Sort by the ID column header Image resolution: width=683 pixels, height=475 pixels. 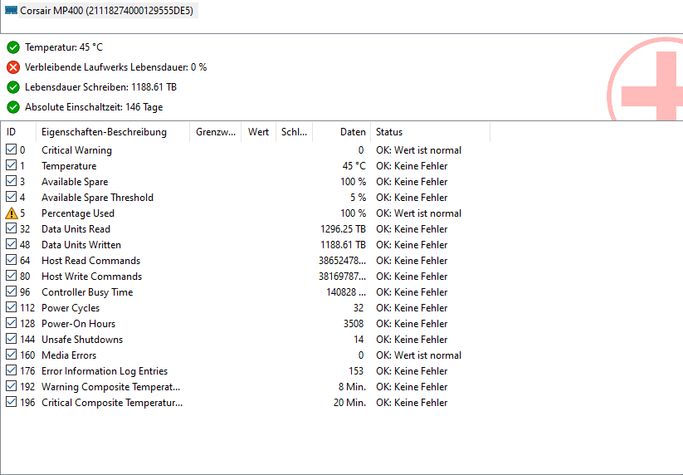[x=18, y=132]
